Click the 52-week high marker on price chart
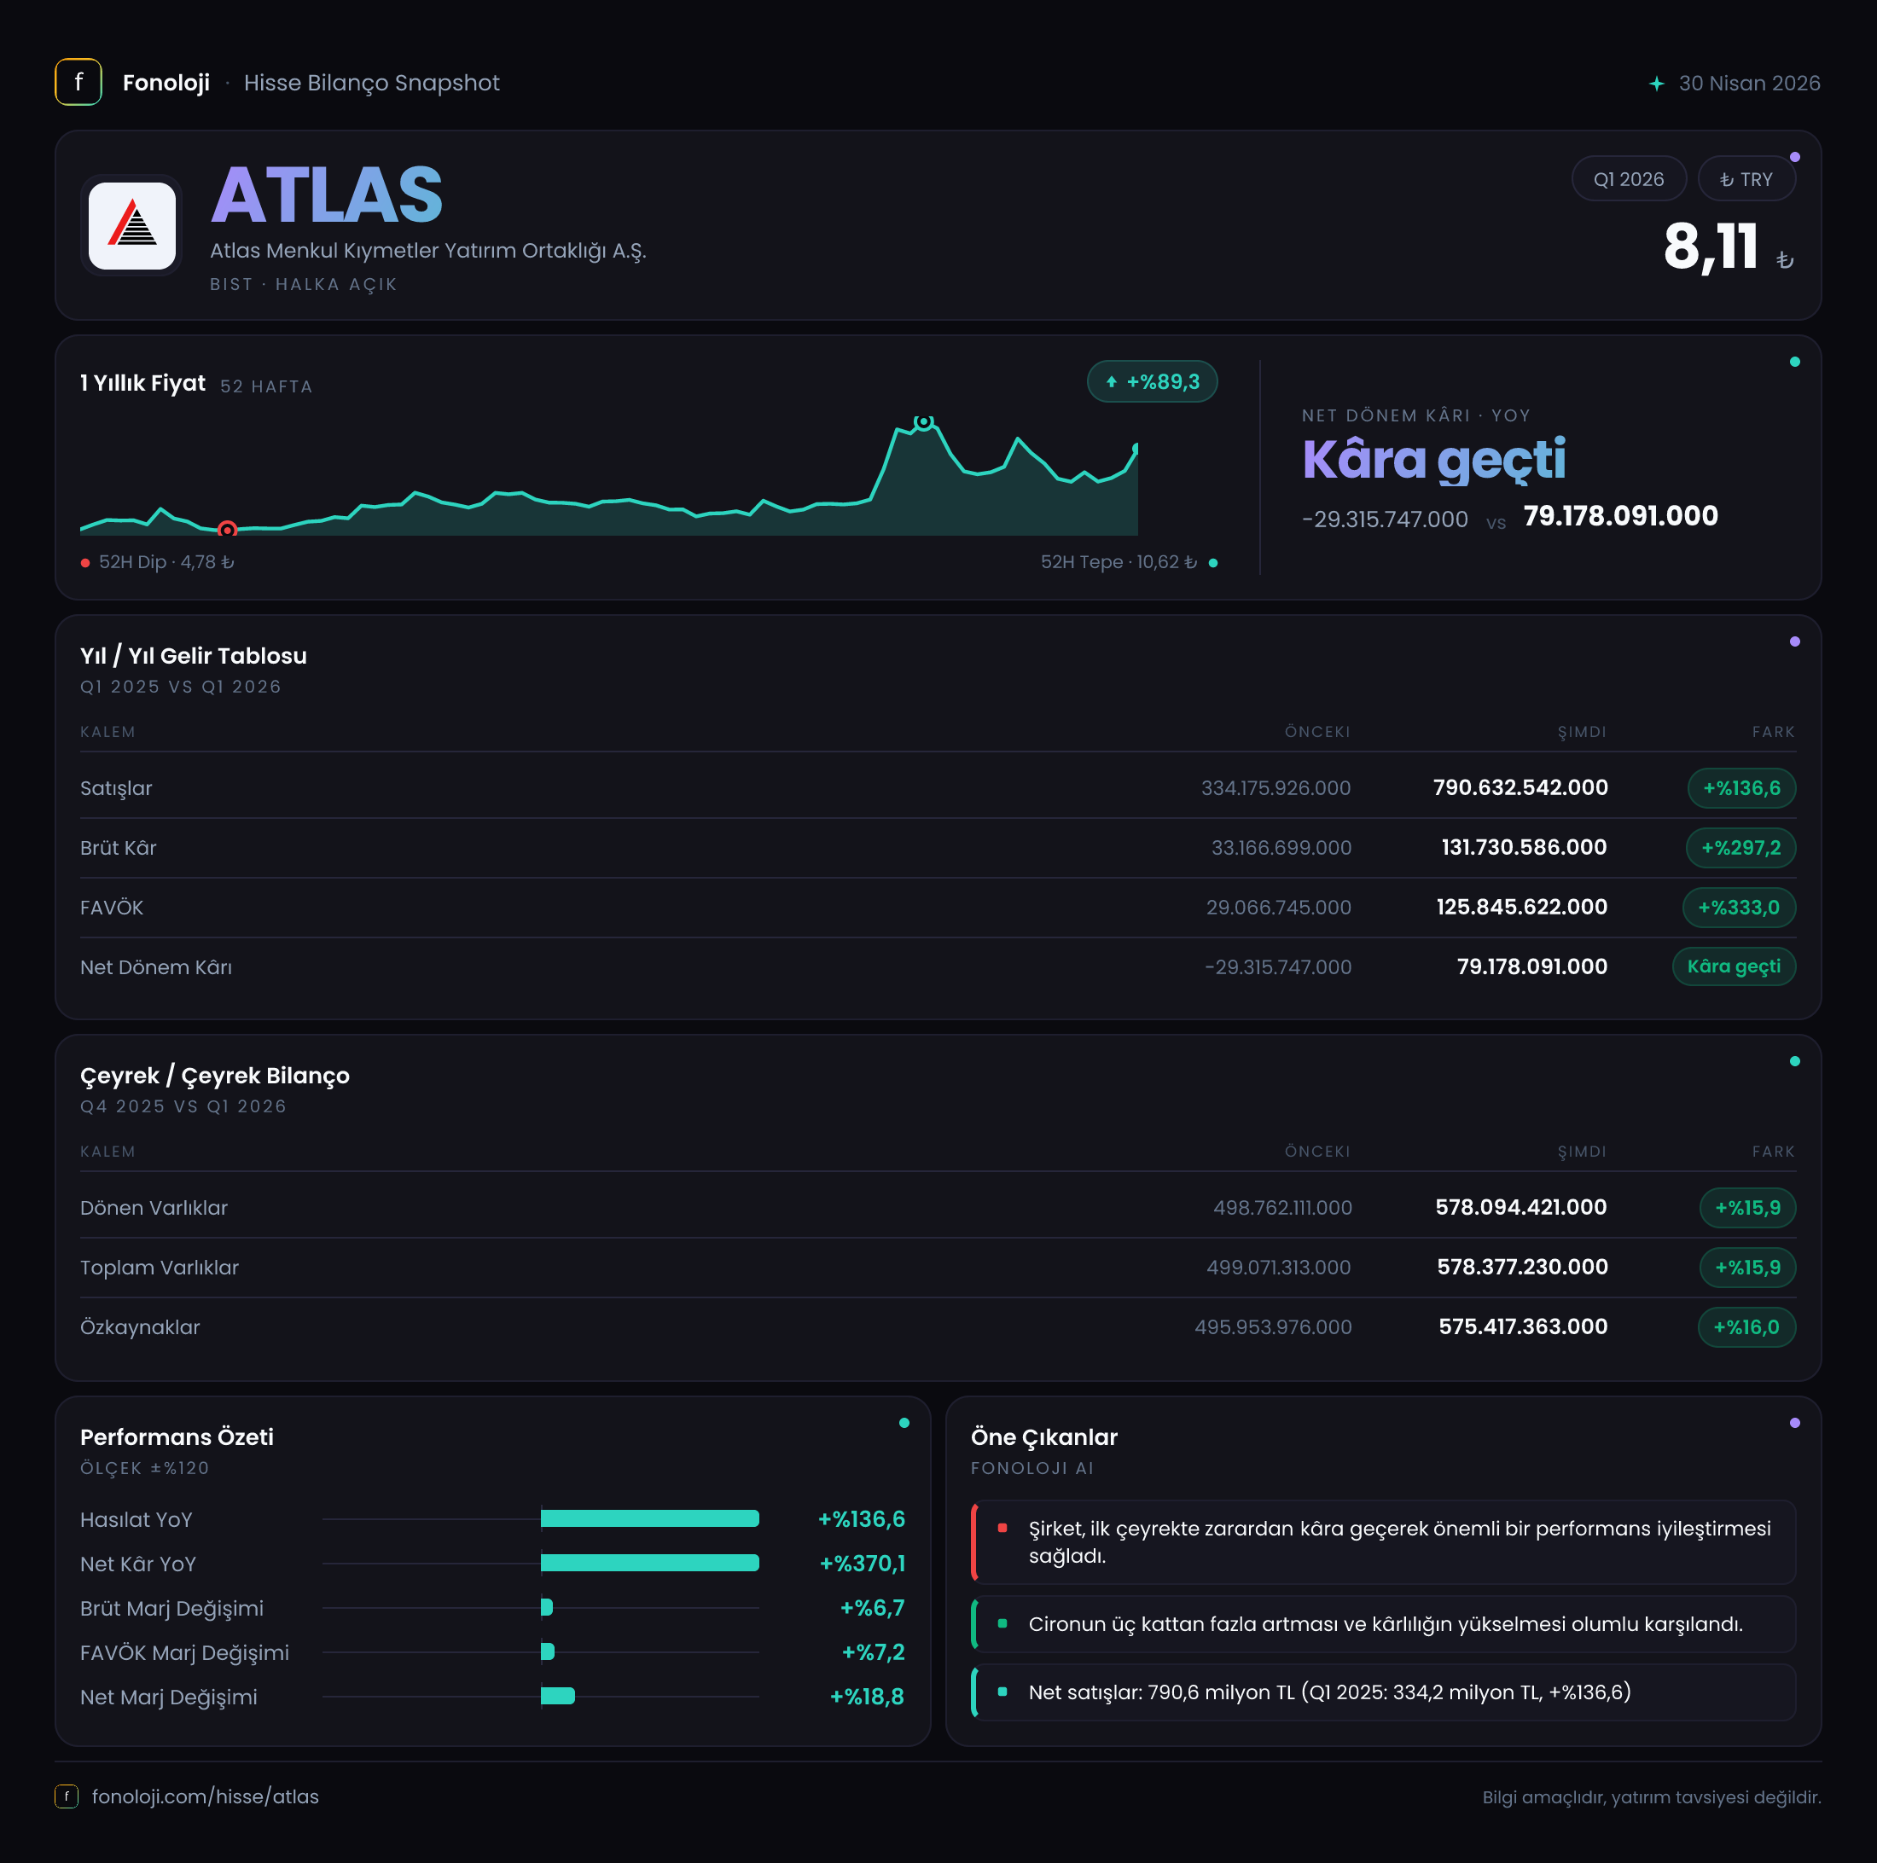The image size is (1877, 1863). [924, 421]
